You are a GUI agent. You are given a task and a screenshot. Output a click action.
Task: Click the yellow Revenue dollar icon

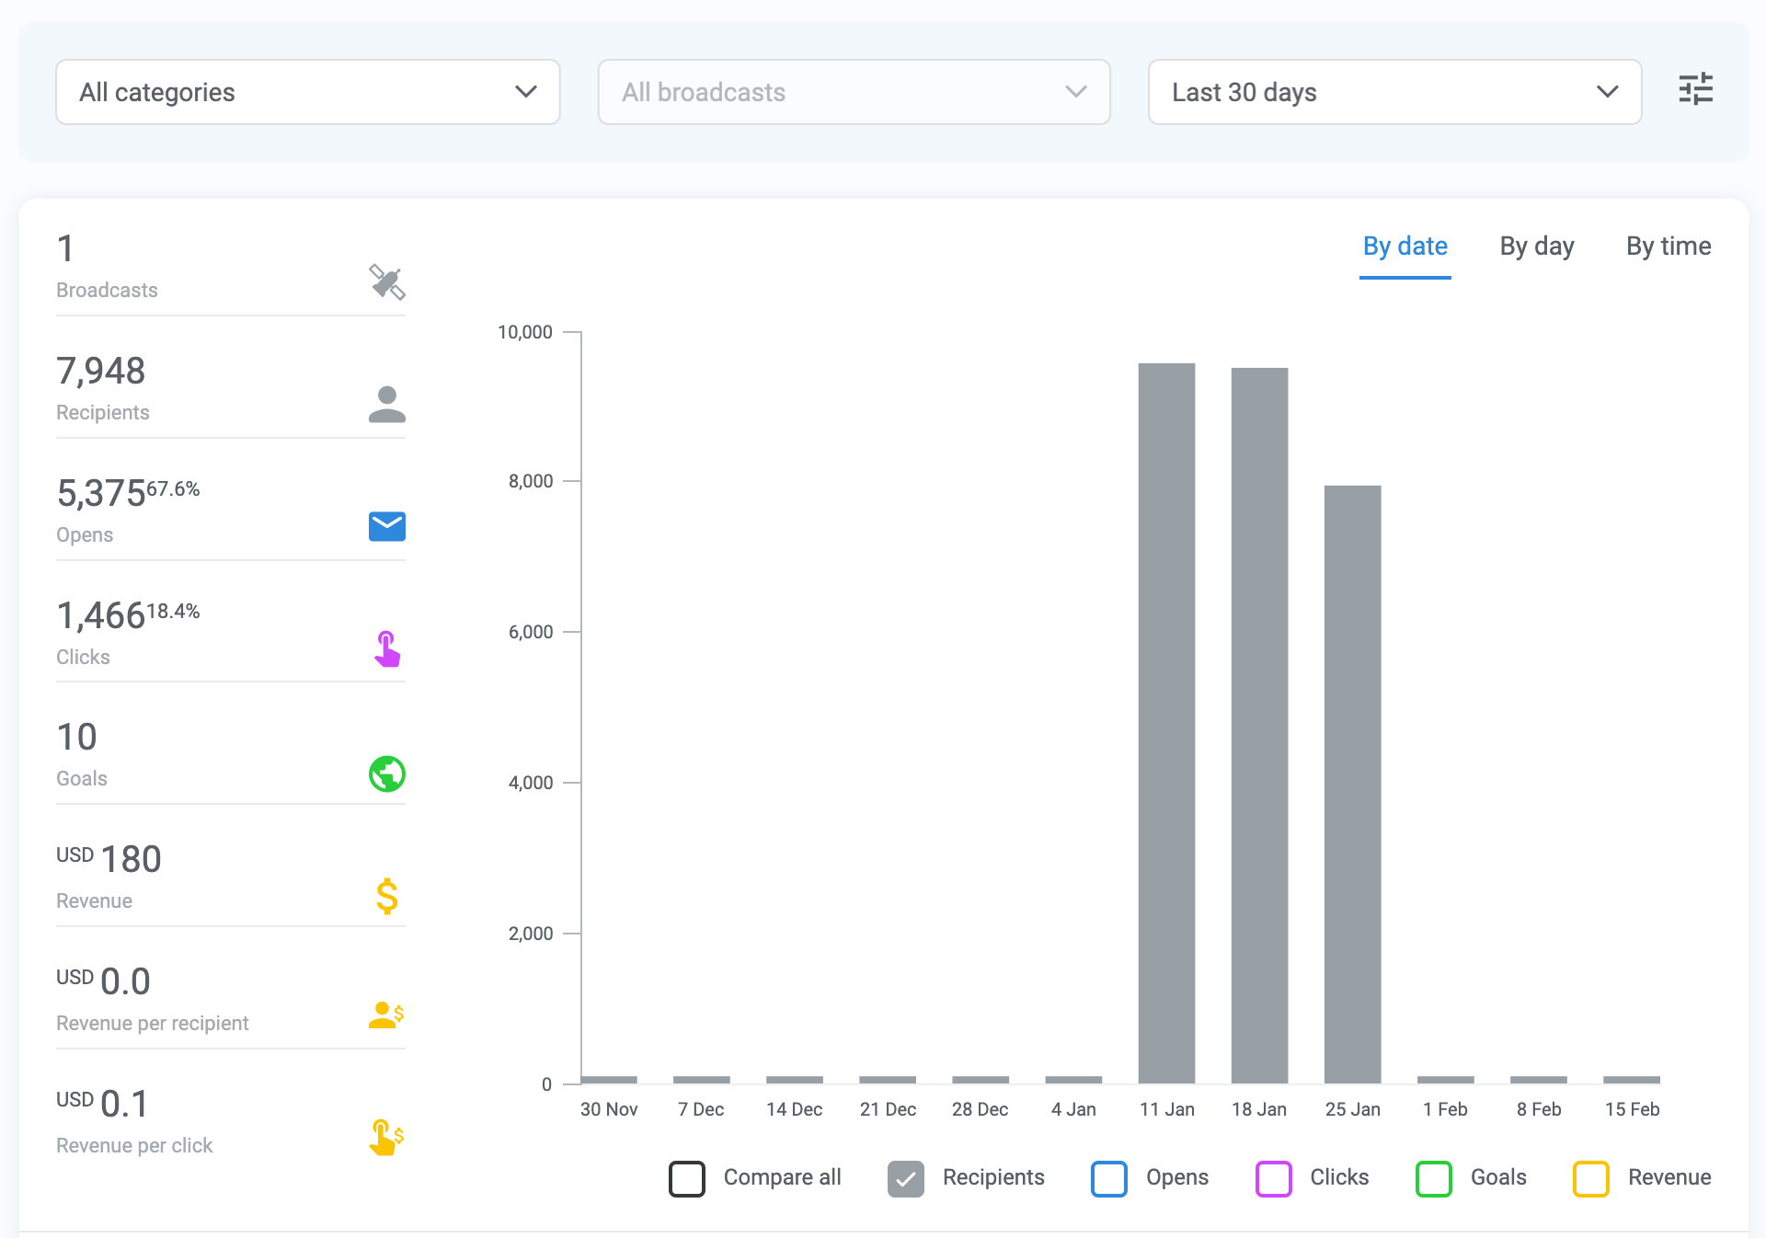click(x=387, y=896)
